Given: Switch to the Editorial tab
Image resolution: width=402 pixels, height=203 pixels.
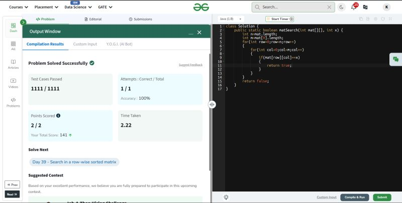Looking at the screenshot, I should [93, 19].
